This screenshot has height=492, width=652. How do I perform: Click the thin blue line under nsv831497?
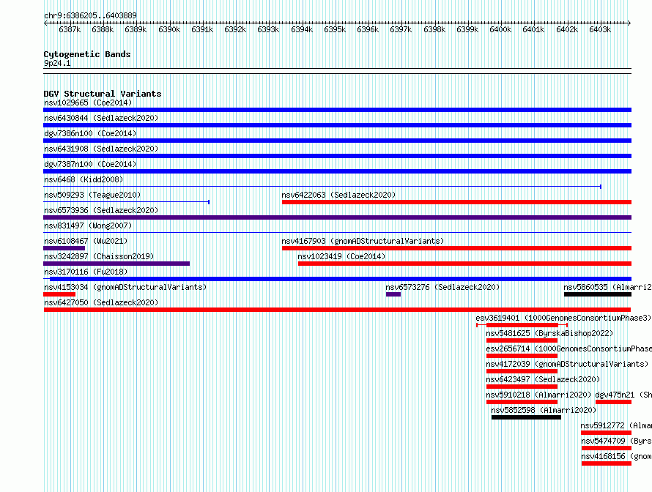tap(337, 233)
